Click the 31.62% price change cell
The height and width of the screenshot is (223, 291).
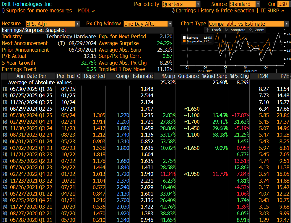pos(242,122)
